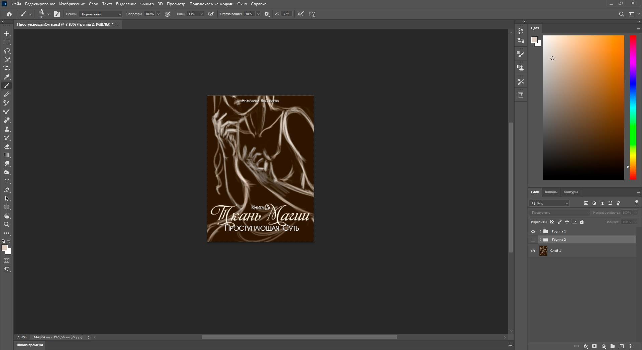Select the Zoom tool
Viewport: 642px width, 350px height.
click(x=7, y=224)
